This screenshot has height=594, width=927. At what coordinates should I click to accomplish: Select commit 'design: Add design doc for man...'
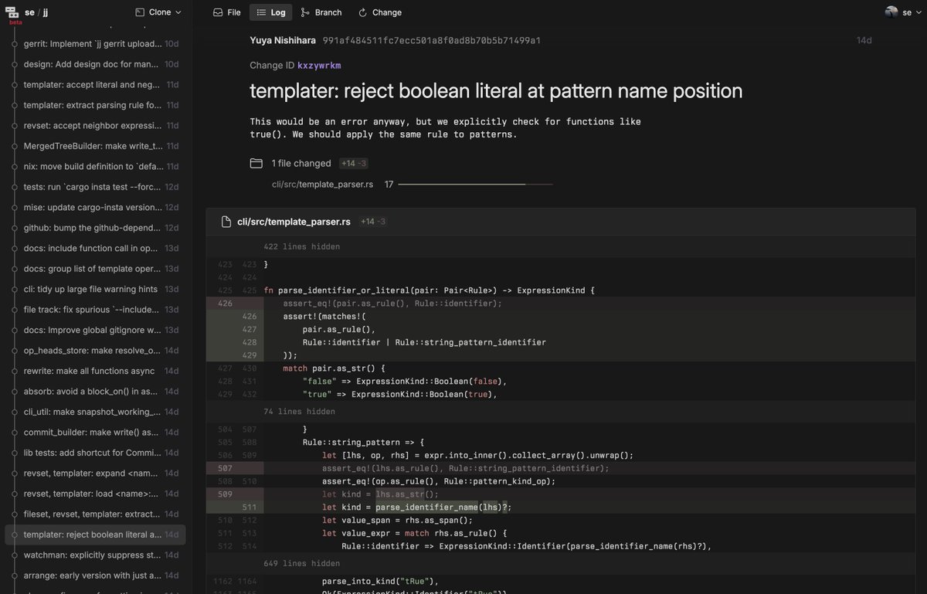click(x=96, y=64)
